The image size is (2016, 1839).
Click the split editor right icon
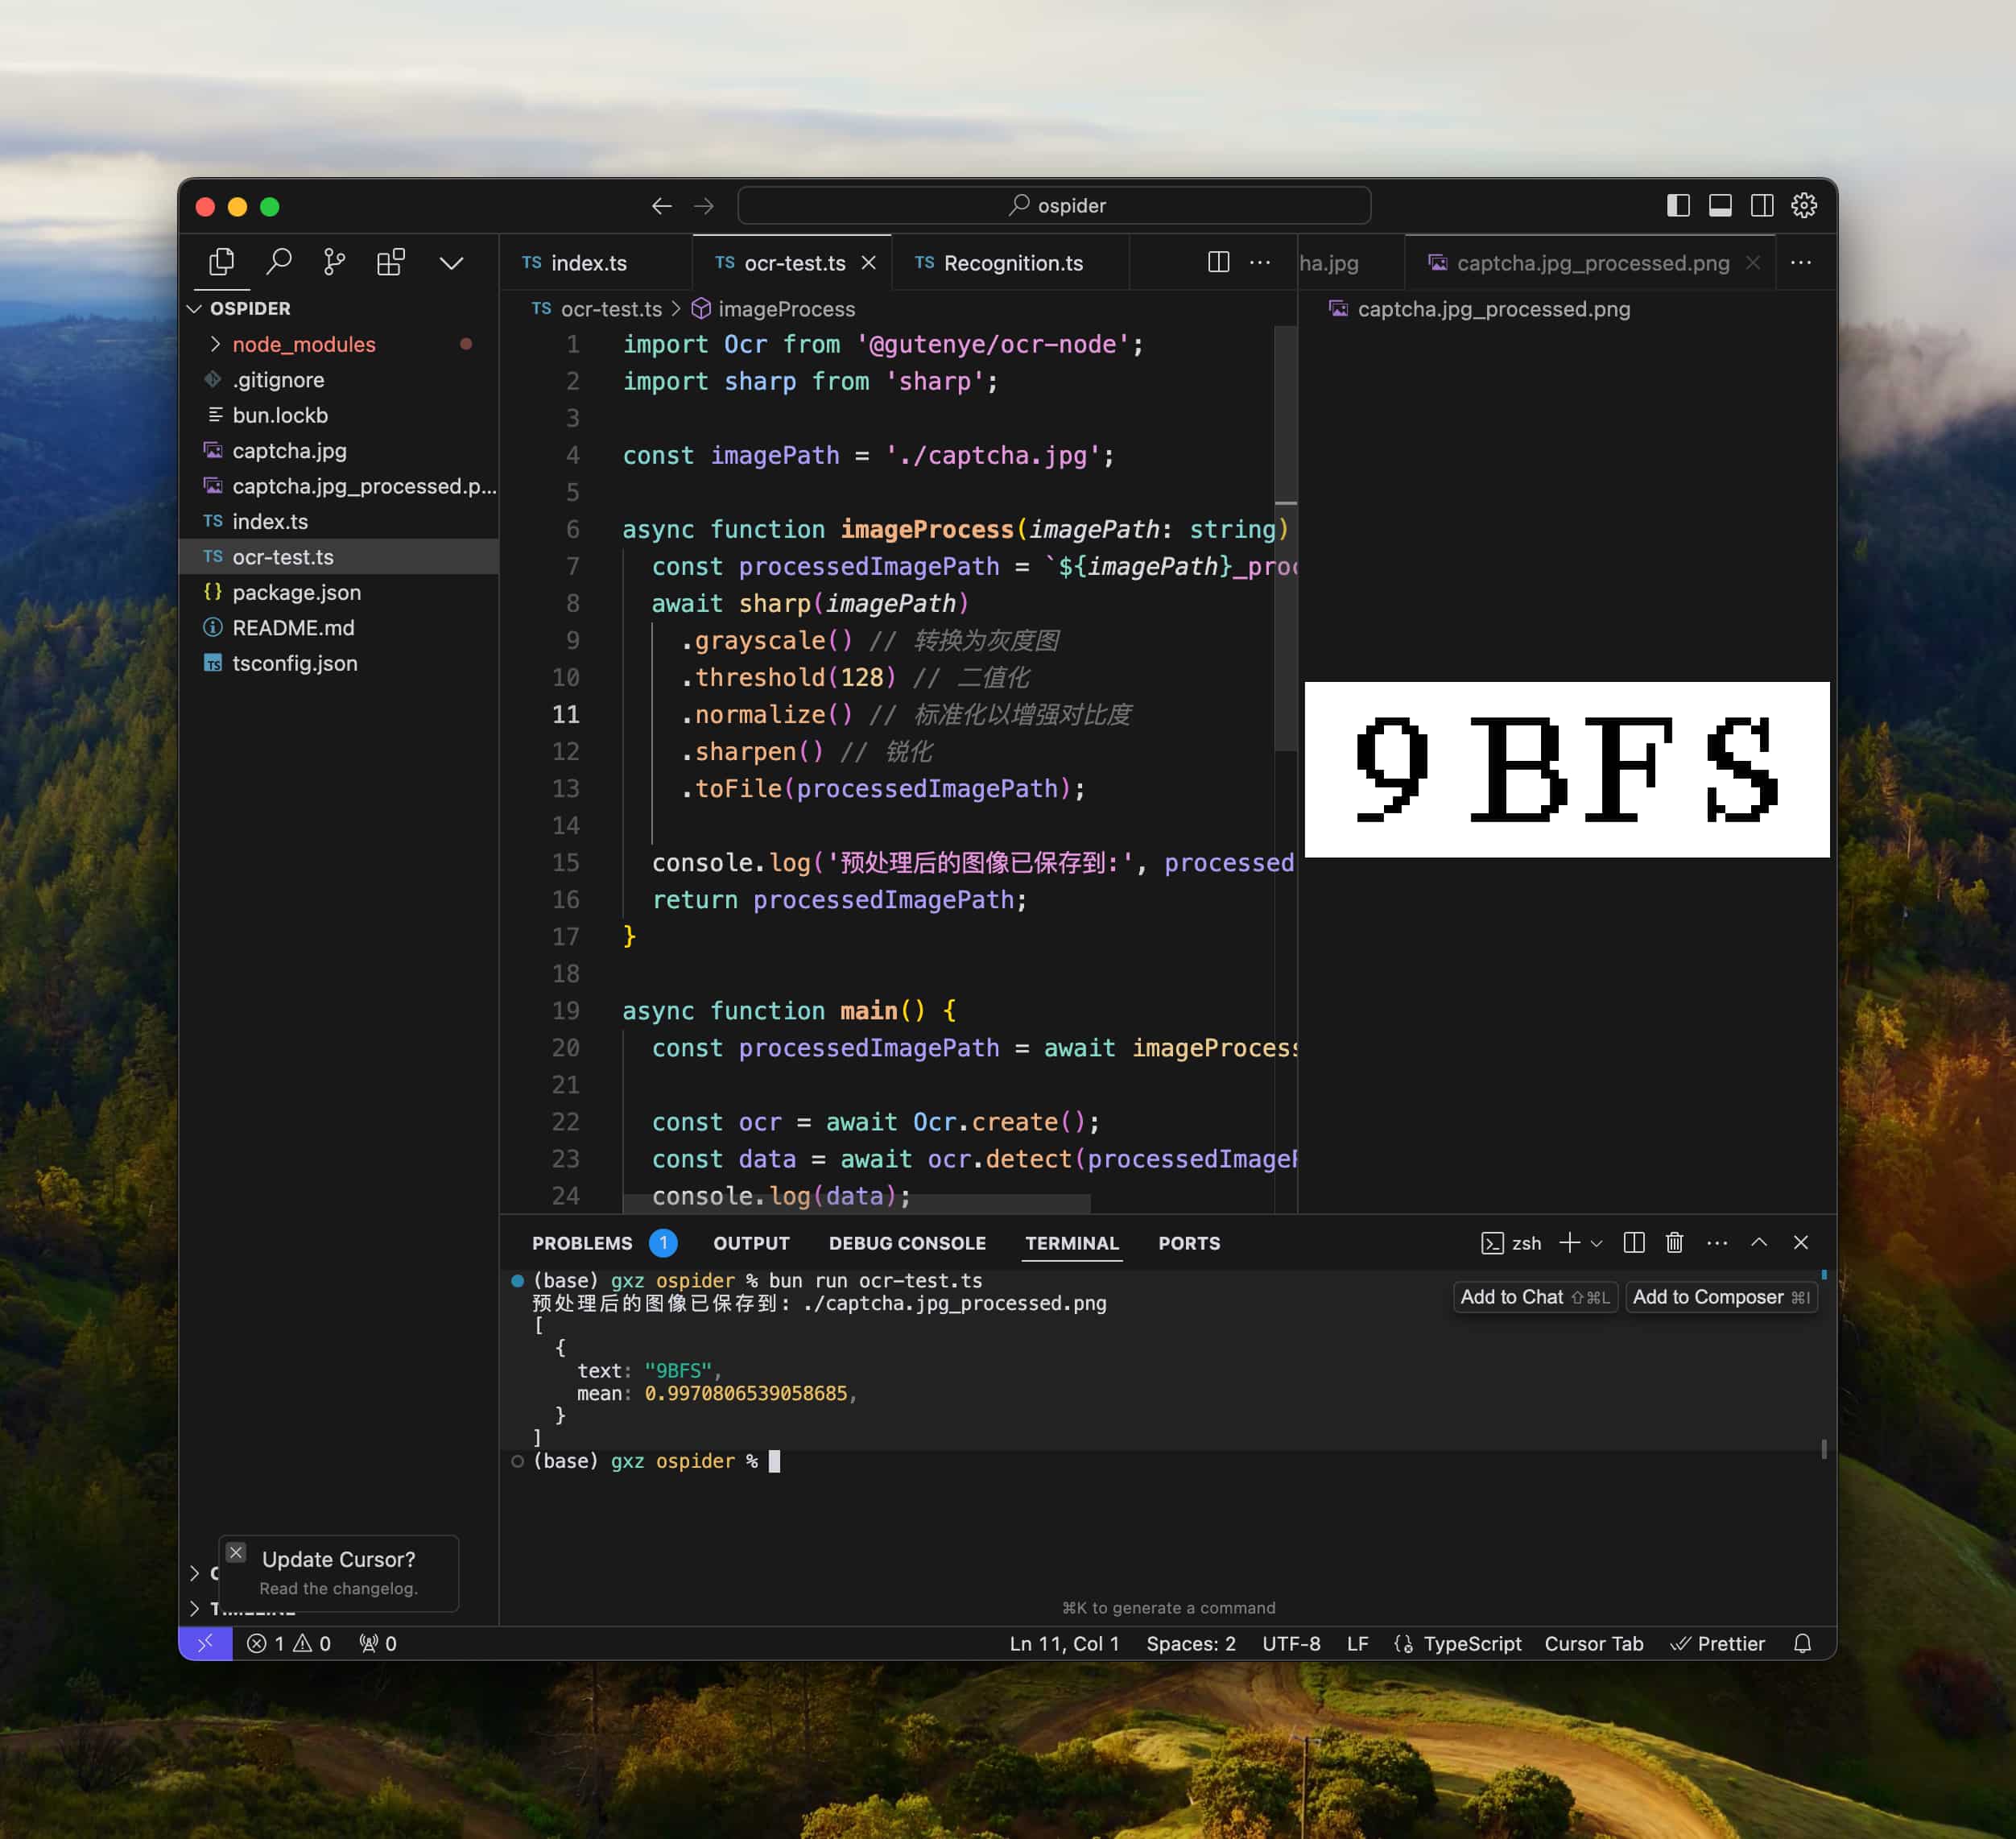pos(1218,262)
